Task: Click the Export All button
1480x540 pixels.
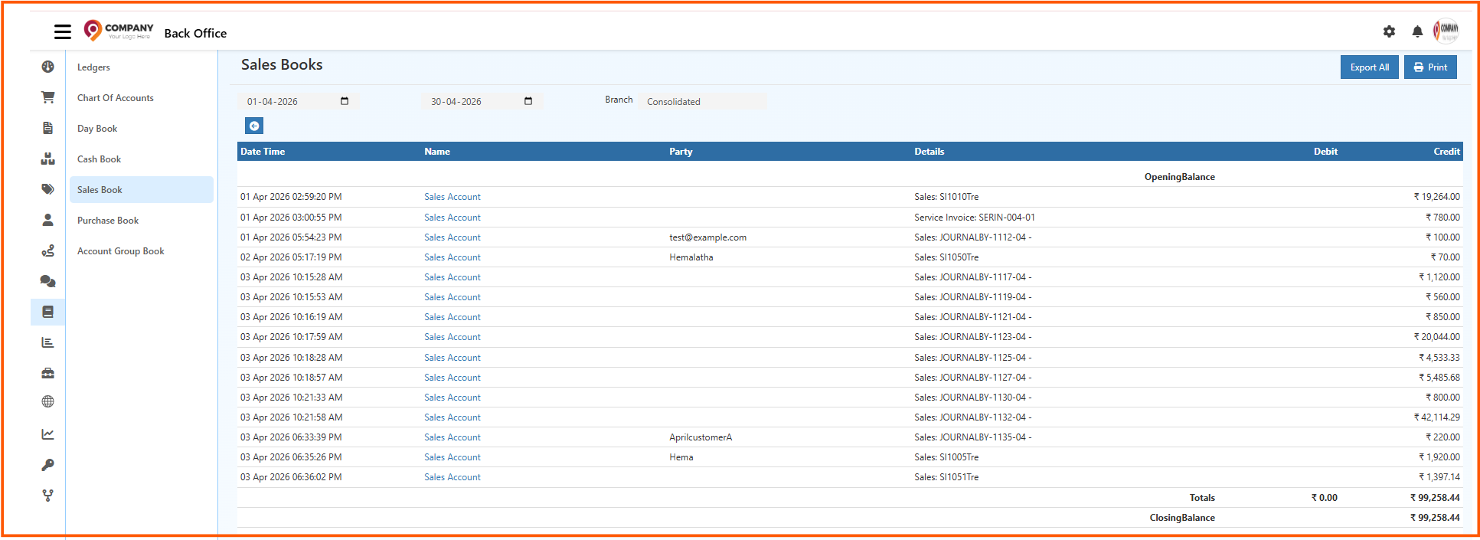Action: click(1370, 67)
